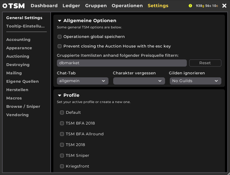Screen dimensions: 230x175
Task: Click the window resize grip corner icon
Action: [x=228, y=173]
